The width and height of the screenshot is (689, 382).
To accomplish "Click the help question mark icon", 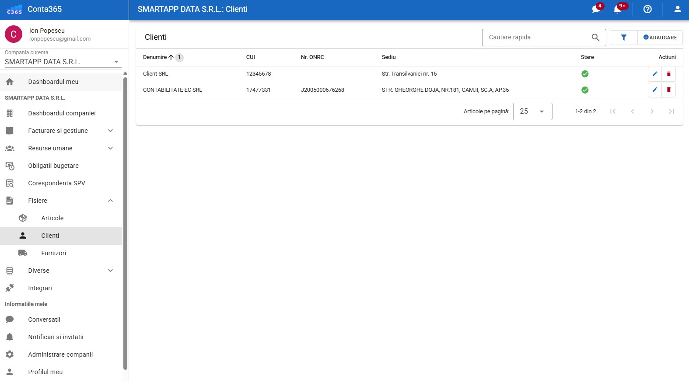I will 647,9.
